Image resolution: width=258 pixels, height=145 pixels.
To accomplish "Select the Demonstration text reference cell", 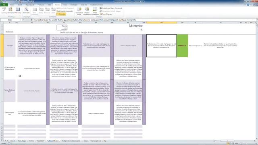I will (10, 113).
